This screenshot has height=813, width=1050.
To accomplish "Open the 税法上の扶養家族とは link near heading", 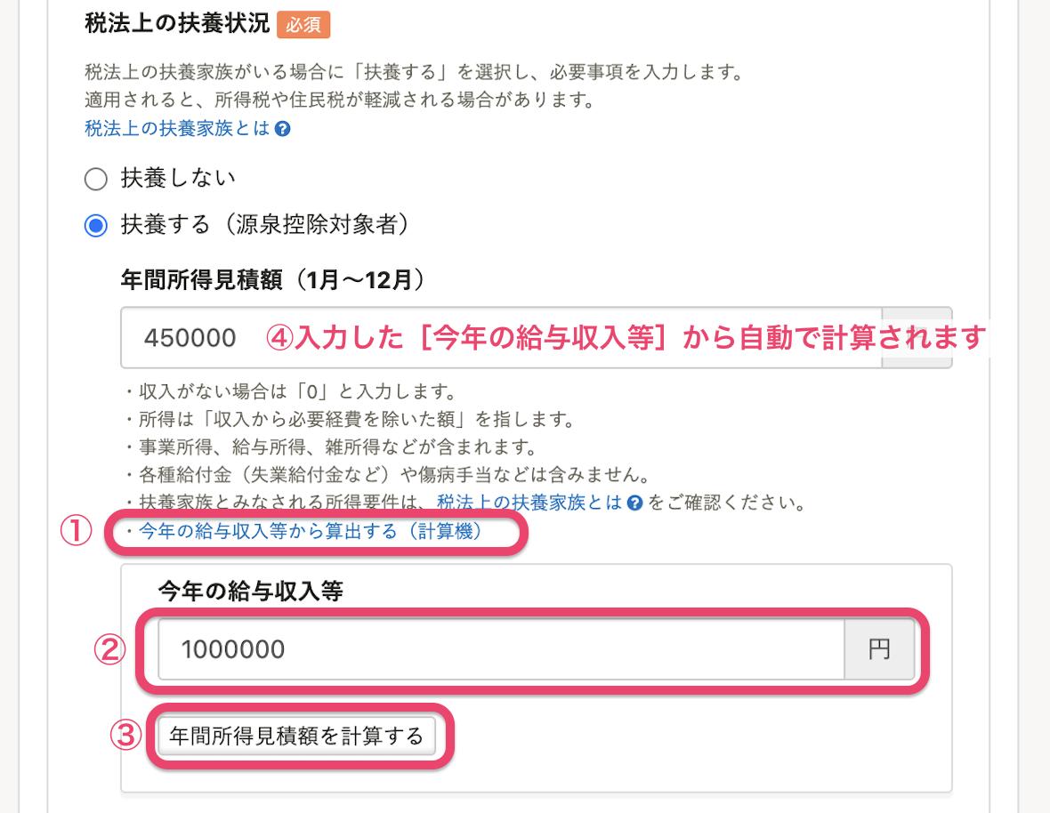I will pyautogui.click(x=177, y=128).
